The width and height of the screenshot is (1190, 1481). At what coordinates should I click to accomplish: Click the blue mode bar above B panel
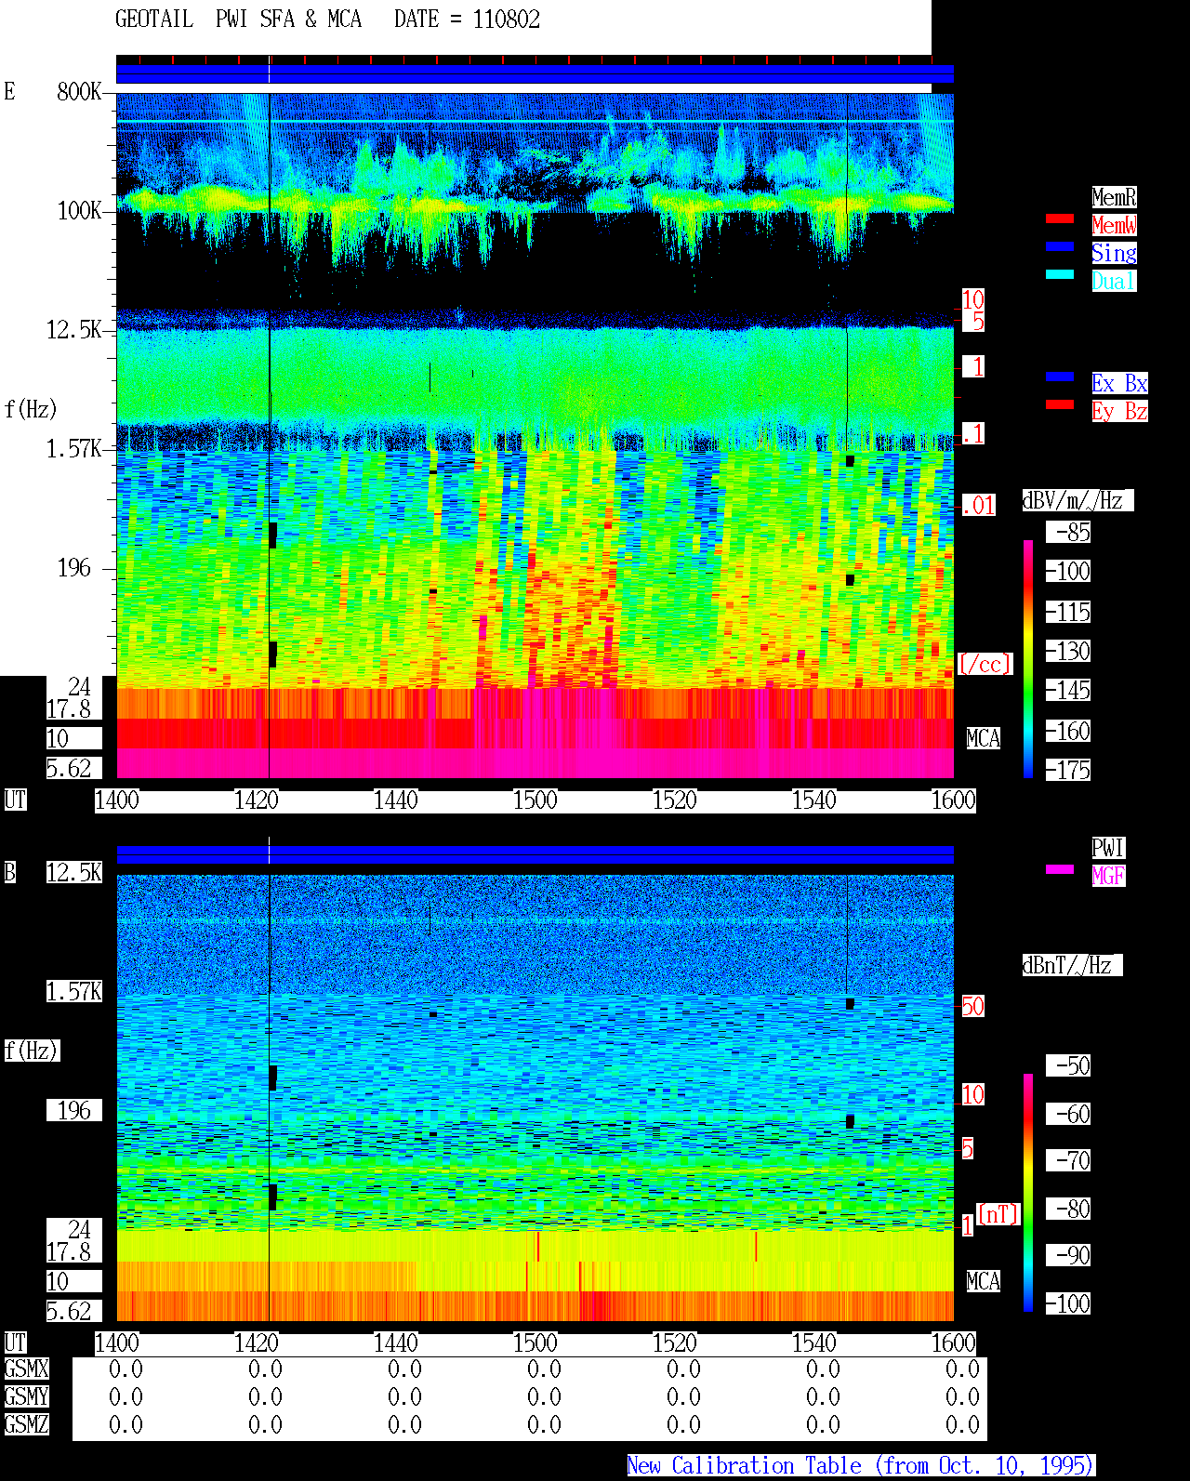(535, 854)
